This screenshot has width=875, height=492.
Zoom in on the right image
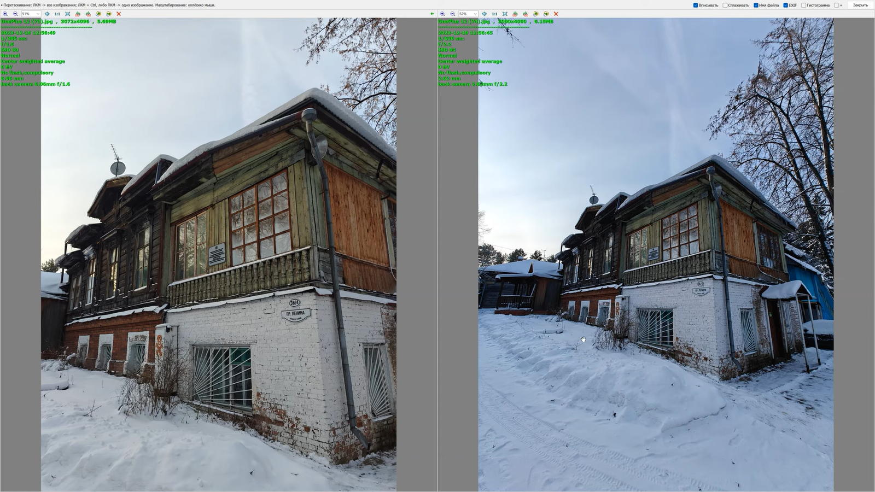pos(442,14)
